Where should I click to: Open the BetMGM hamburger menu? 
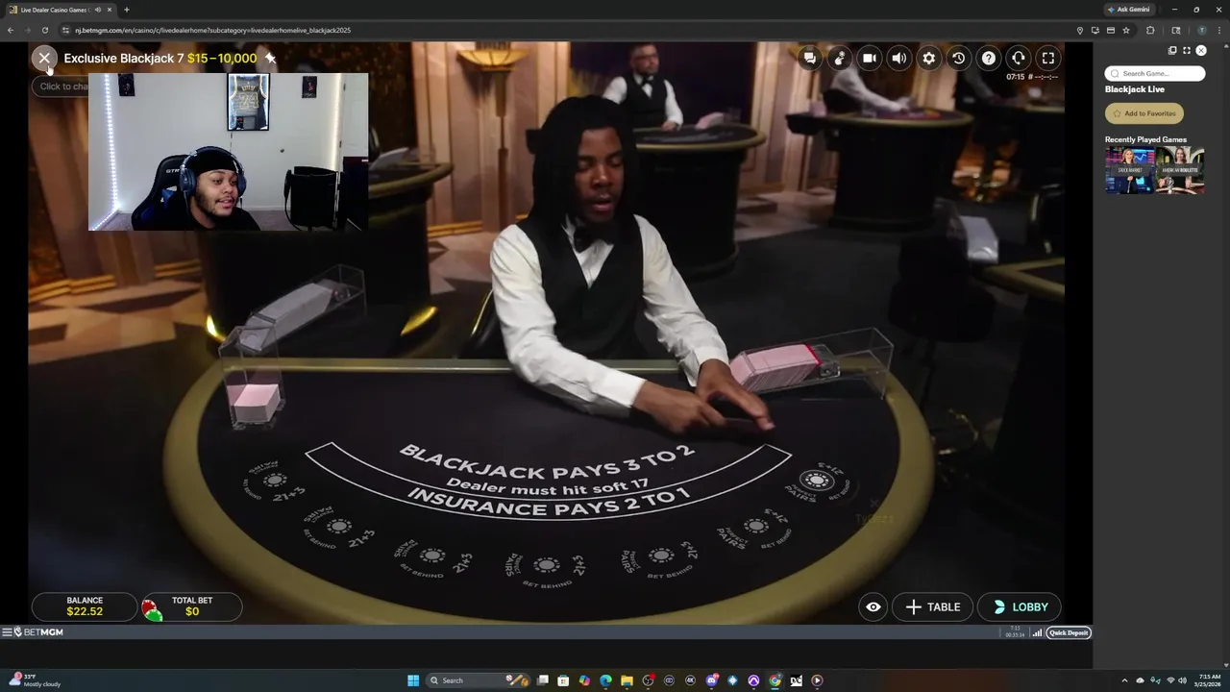7,632
